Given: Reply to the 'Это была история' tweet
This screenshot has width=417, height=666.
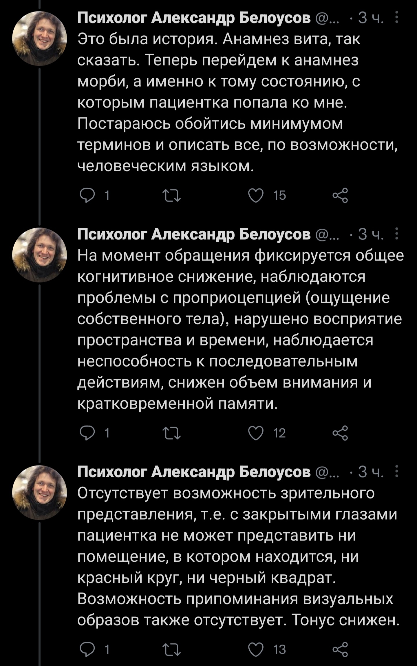Looking at the screenshot, I should pyautogui.click(x=87, y=195).
